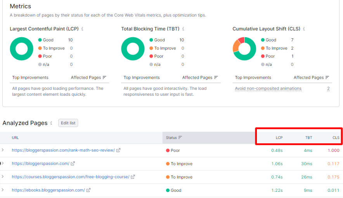This screenshot has height=198, width=343.
Task: Open external link icon for free-blogging-course URL
Action: tap(133, 177)
